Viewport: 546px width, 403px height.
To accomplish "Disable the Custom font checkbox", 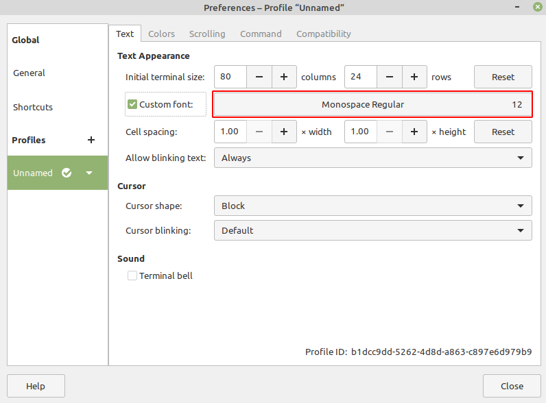I will coord(132,105).
